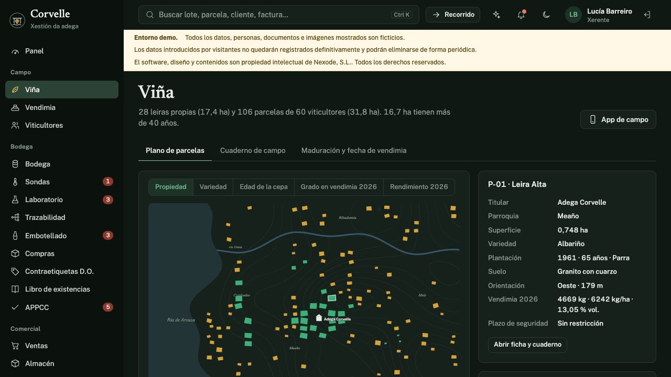The height and width of the screenshot is (377, 671).
Task: Click the Laboratorio flask icon
Action: pos(15,200)
